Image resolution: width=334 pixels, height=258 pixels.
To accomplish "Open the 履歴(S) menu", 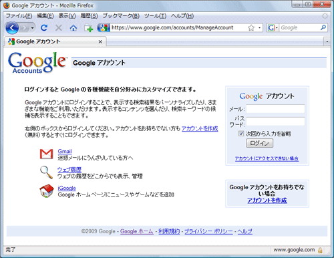I will (x=89, y=16).
